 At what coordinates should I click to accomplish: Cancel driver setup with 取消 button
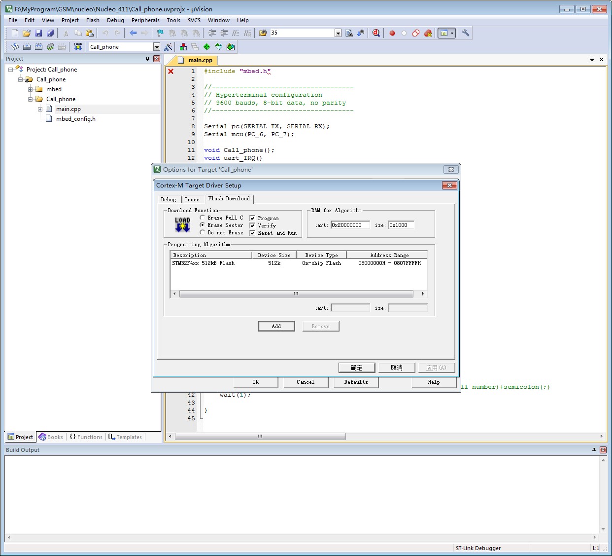(x=397, y=368)
